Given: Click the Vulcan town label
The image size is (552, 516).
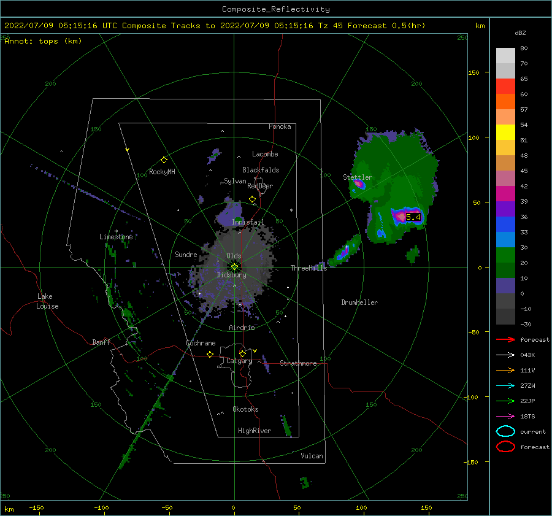Looking at the screenshot, I should [x=312, y=456].
